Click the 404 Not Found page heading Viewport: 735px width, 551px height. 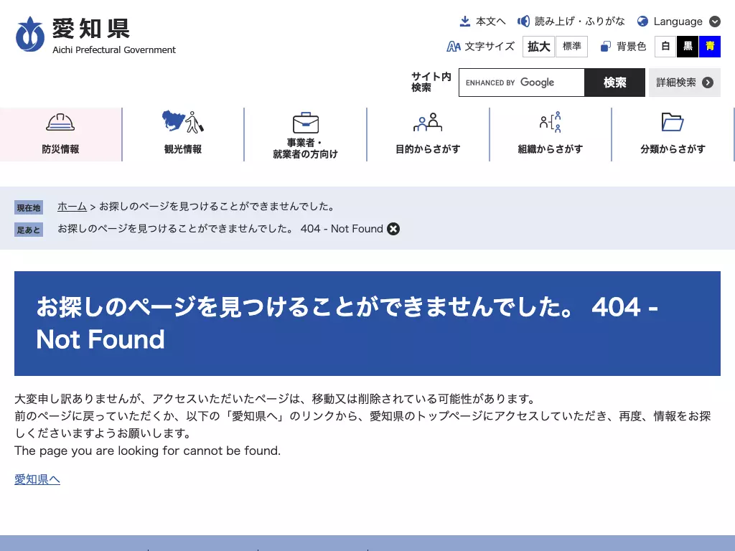(347, 324)
